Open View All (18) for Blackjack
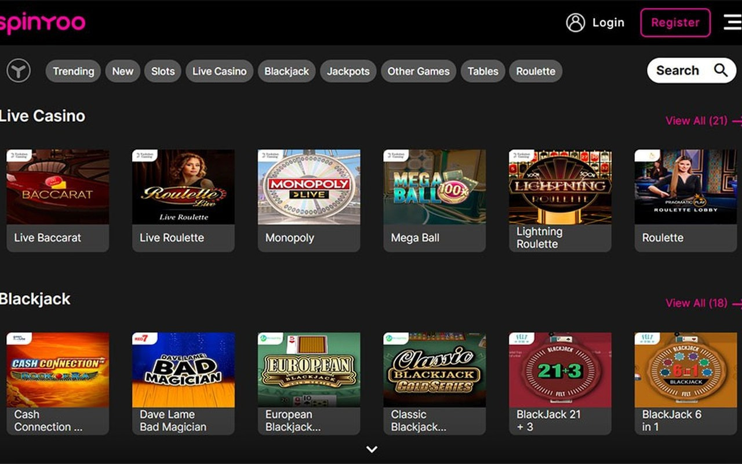Screen dimensions: 742x464 pos(704,303)
